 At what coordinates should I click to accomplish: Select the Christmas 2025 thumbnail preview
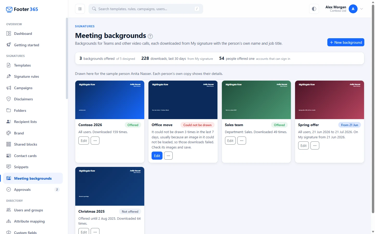tap(110, 186)
